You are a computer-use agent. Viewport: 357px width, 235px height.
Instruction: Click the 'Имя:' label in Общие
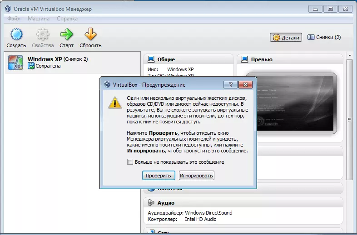[x=153, y=69]
